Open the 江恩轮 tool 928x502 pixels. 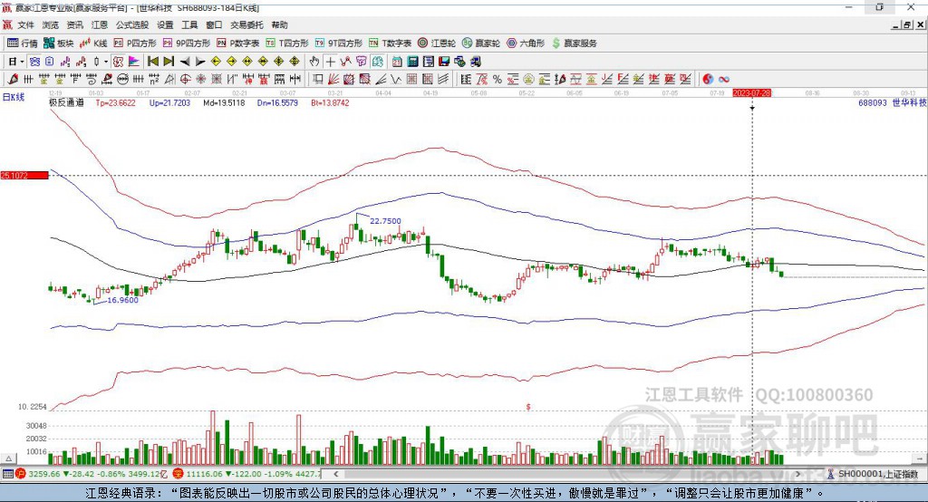coord(437,43)
